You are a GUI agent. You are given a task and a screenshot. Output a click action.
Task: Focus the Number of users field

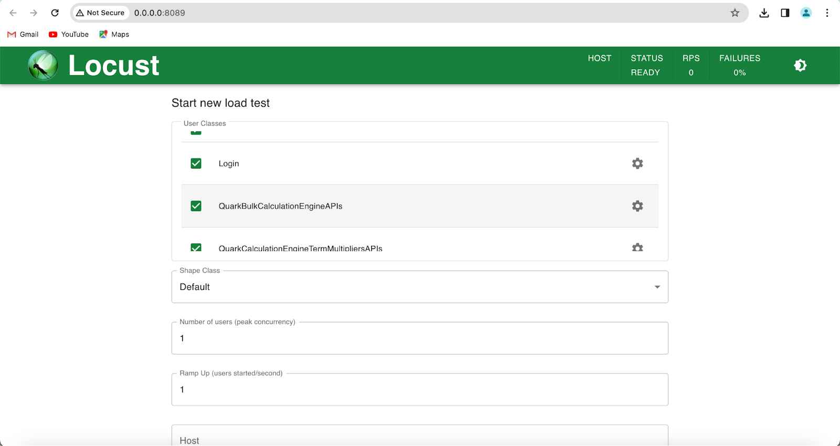(420, 338)
